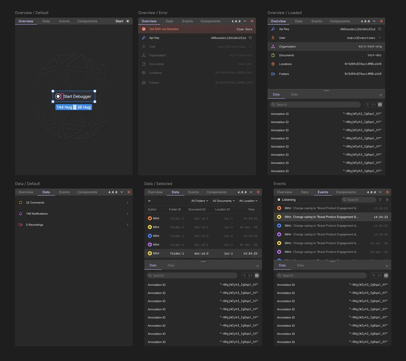Toggle the red record button in the Data / Default header

coord(129,192)
